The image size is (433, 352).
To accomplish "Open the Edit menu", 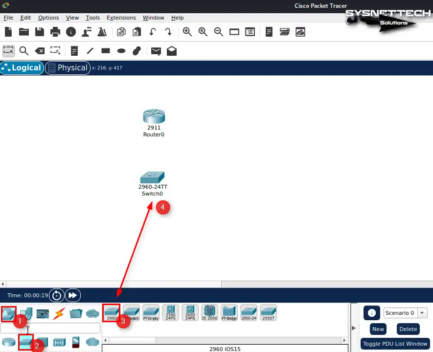I will (x=25, y=18).
